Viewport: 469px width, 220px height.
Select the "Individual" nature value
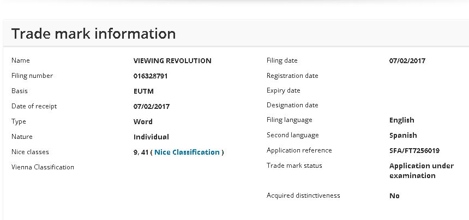(x=151, y=137)
